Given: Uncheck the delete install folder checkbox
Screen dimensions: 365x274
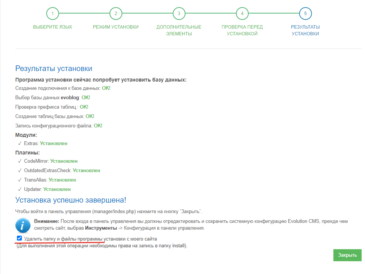Looking at the screenshot, I should click(20, 238).
